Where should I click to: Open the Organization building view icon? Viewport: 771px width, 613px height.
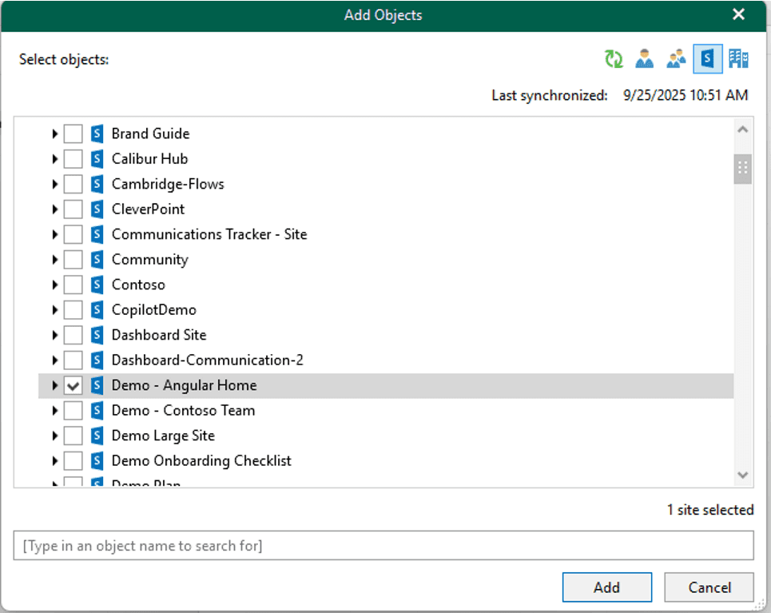(737, 58)
